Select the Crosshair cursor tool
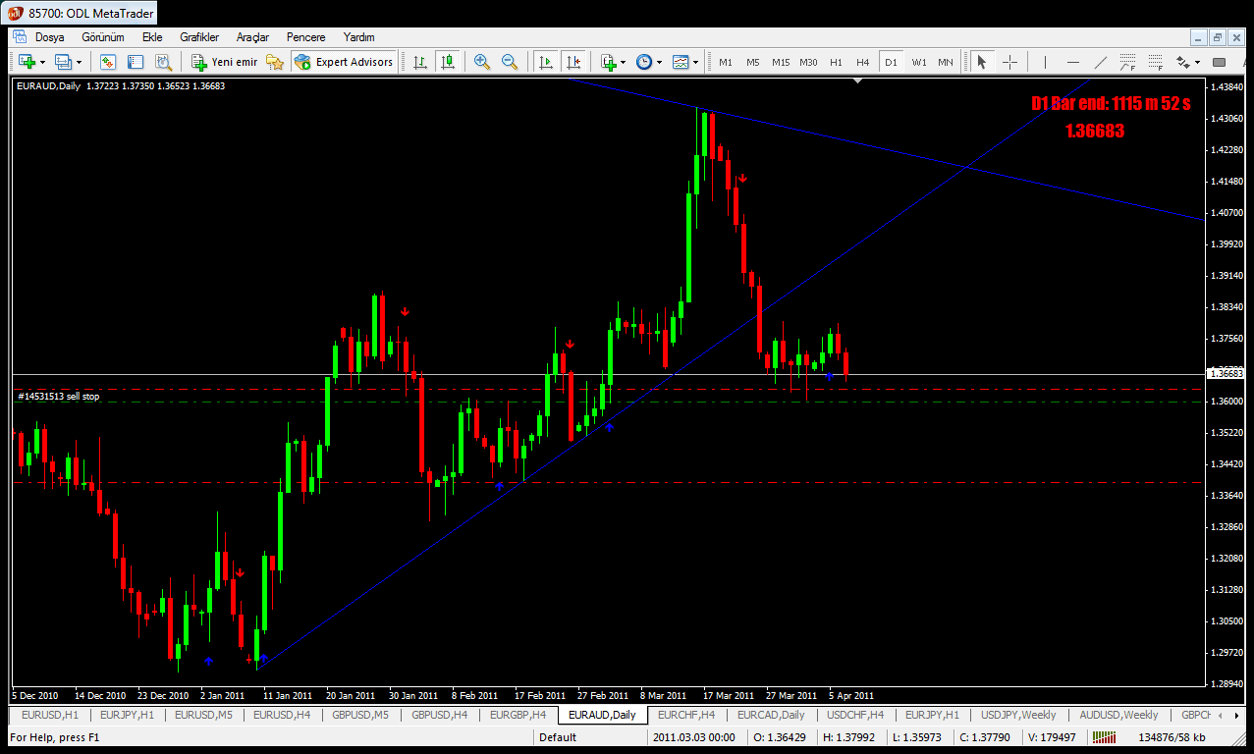This screenshot has width=1254, height=754. click(x=1009, y=62)
